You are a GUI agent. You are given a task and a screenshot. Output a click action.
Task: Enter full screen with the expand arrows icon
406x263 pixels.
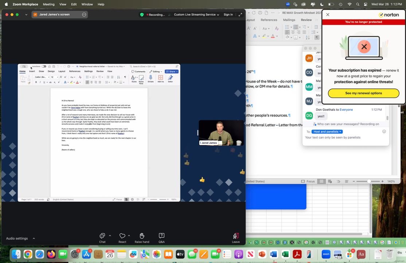coord(240,15)
